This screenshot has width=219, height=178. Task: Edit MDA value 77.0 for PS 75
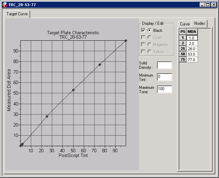192,60
